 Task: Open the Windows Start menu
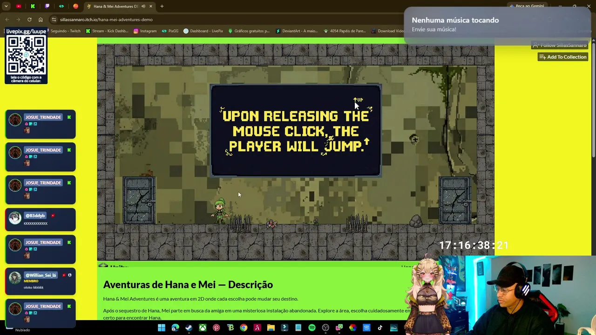pyautogui.click(x=161, y=328)
